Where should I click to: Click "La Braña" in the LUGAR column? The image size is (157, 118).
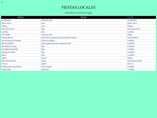pos(131,32)
